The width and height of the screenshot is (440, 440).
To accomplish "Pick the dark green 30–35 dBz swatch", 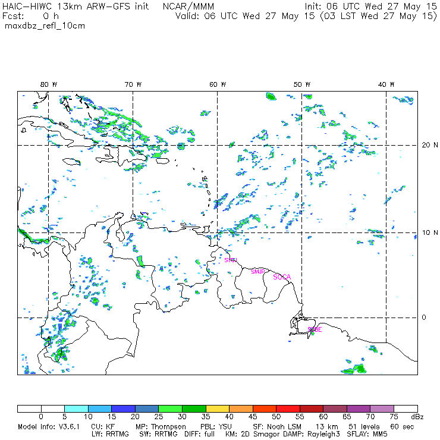I will (x=194, y=408).
